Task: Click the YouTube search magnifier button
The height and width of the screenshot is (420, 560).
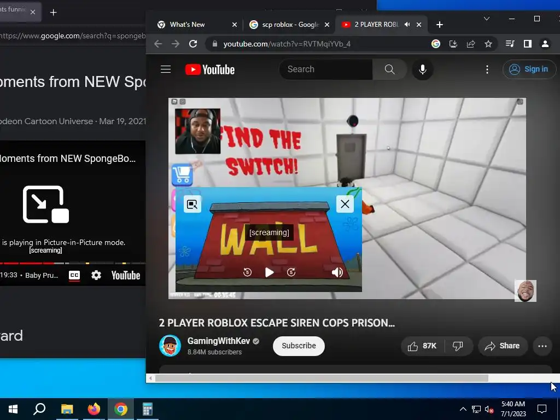Action: 389,69
